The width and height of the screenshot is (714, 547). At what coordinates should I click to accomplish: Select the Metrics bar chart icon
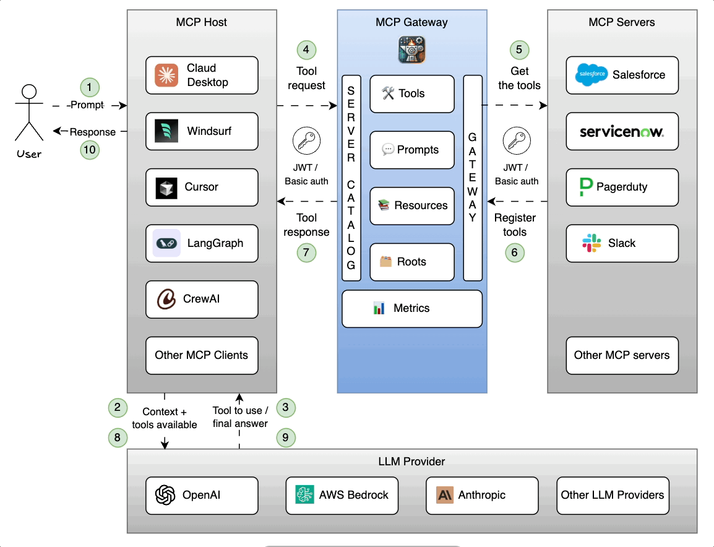(379, 308)
